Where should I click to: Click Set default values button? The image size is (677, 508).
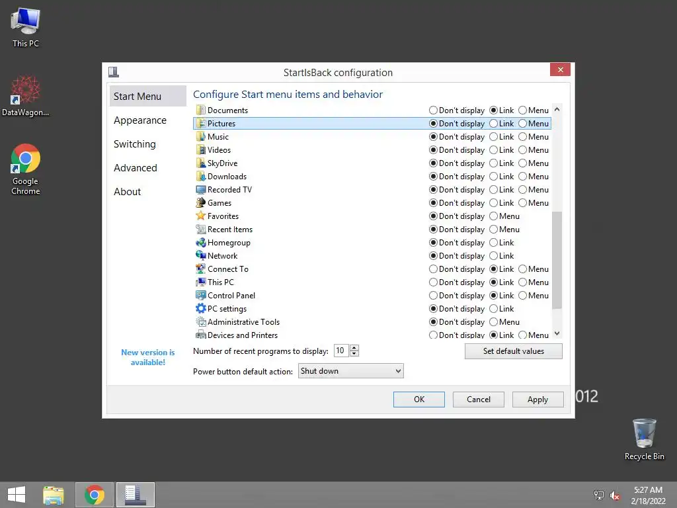[513, 351]
